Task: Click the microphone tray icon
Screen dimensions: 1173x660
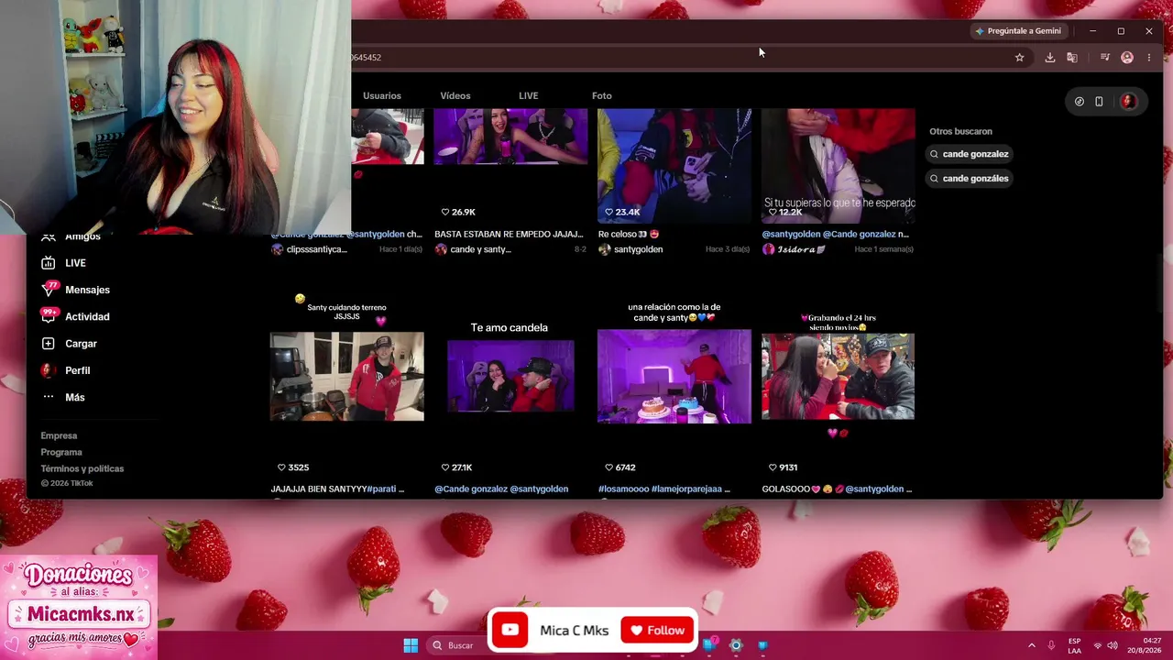Action: pyautogui.click(x=1051, y=645)
